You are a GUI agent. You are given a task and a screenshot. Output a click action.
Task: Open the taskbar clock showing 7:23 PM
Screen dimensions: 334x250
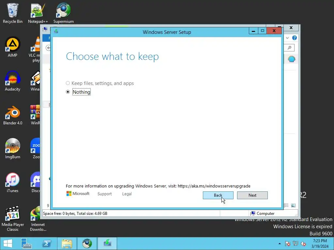pyautogui.click(x=320, y=243)
